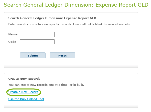151x112 pixels.
Task: Submit the ledger dimension search
Action: click(33, 55)
